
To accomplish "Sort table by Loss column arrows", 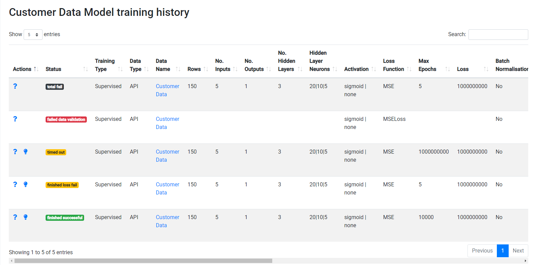I will pyautogui.click(x=486, y=69).
